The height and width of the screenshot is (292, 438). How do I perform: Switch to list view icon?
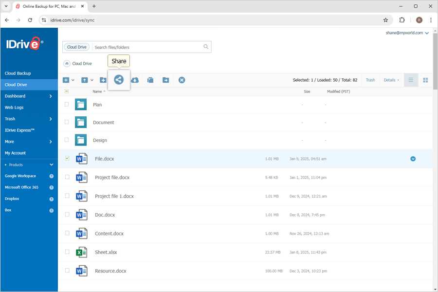411,80
